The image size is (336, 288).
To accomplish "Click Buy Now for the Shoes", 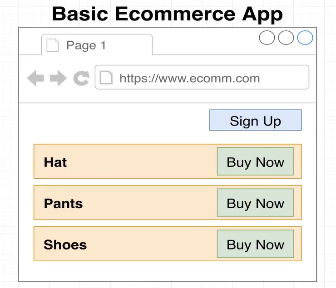I will (x=255, y=244).
